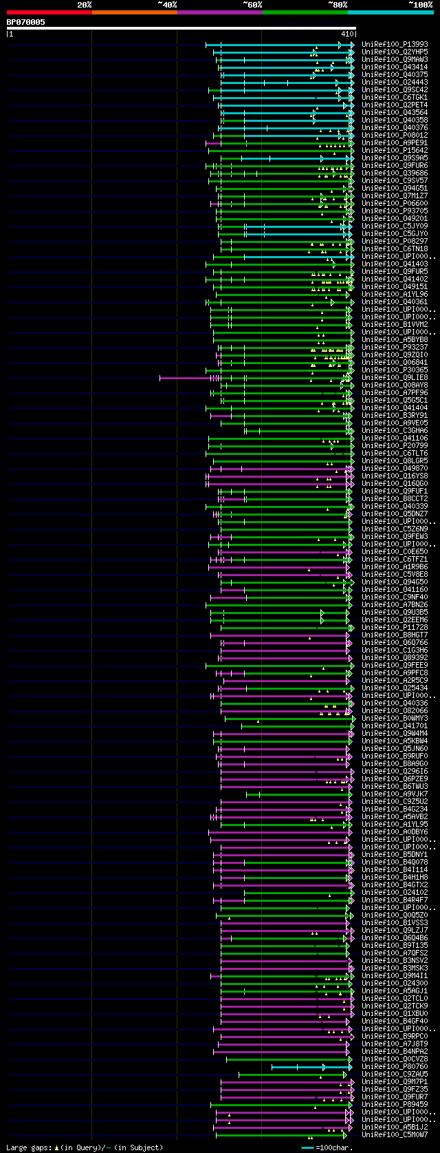This screenshot has height=1153, width=440.
Task: Click hit name UniRef100_P08297
Action: click(395, 242)
